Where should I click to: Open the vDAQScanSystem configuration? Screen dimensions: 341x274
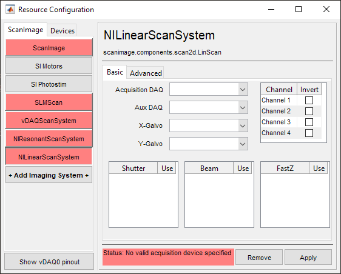(49, 121)
